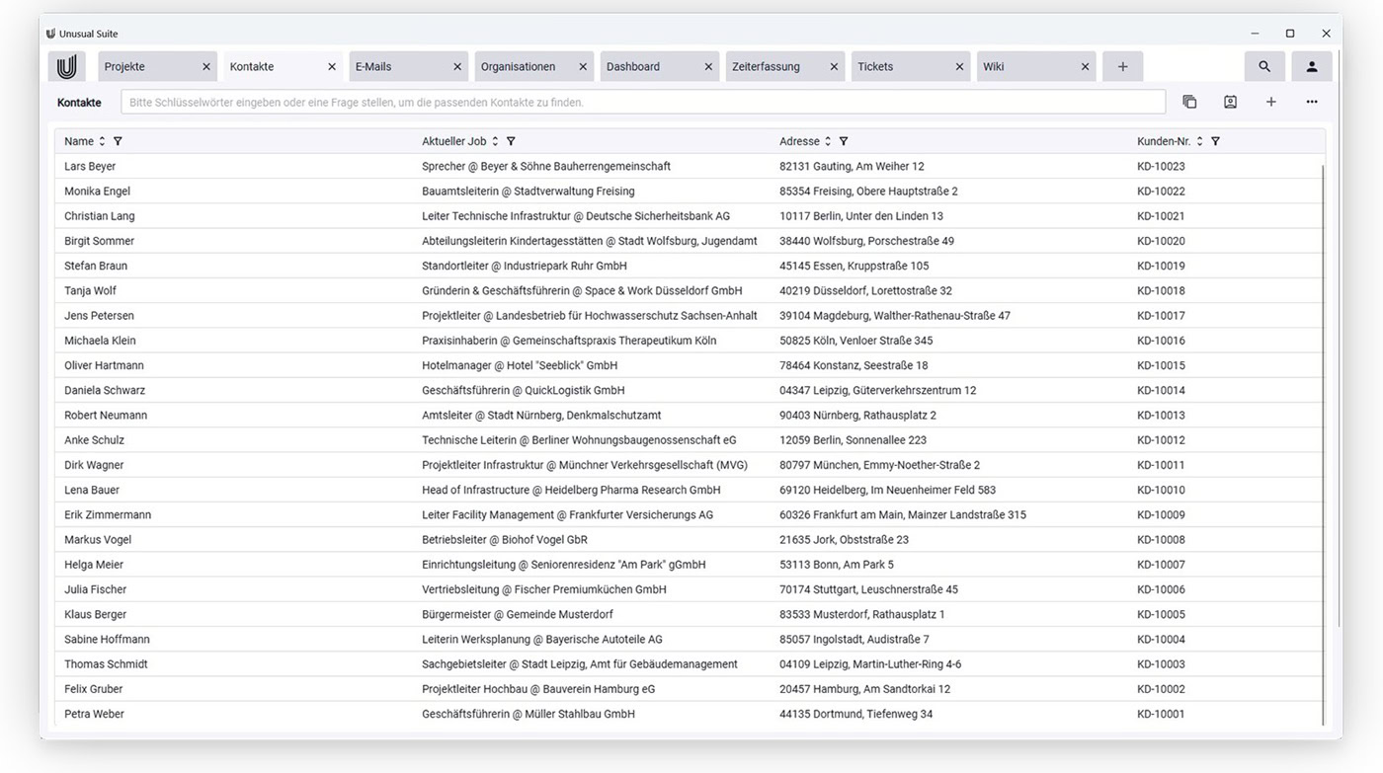The height and width of the screenshot is (773, 1383).
Task: Open the global search magnifier
Action: click(x=1264, y=67)
